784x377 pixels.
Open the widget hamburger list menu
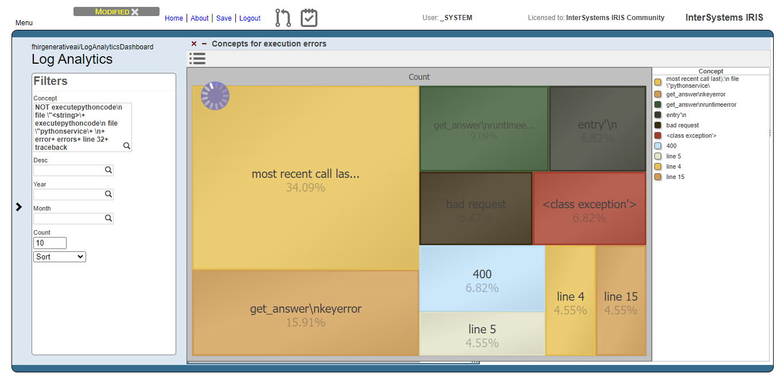(197, 58)
